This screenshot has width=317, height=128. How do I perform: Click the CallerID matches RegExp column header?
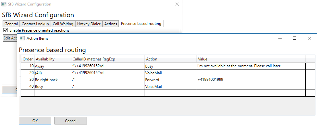pyautogui.click(x=107, y=59)
